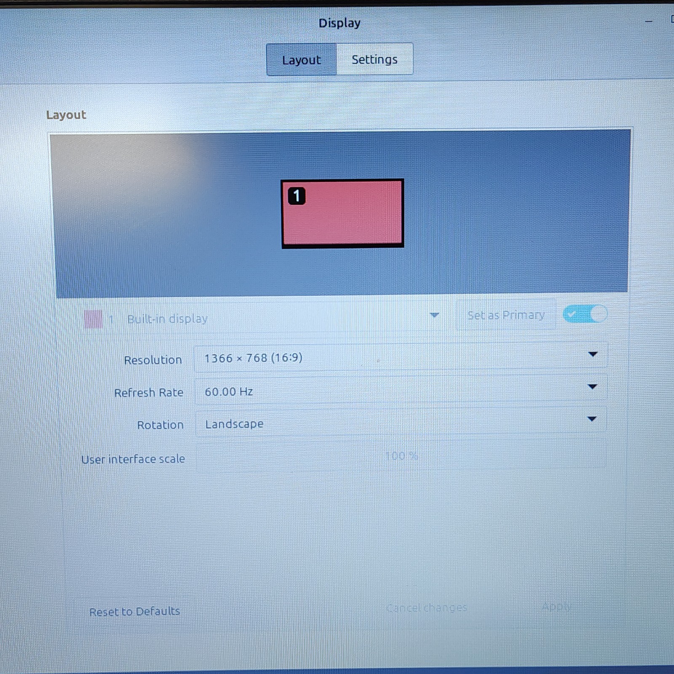Click the Refresh Rate label
674x674 pixels.
click(x=149, y=393)
